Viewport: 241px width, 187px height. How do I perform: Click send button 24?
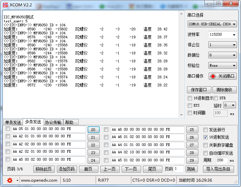pyautogui.click(x=93, y=160)
